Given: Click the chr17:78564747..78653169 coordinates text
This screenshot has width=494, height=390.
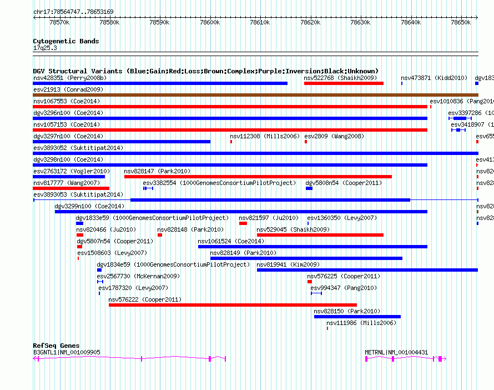Looking at the screenshot, I should (x=73, y=12).
